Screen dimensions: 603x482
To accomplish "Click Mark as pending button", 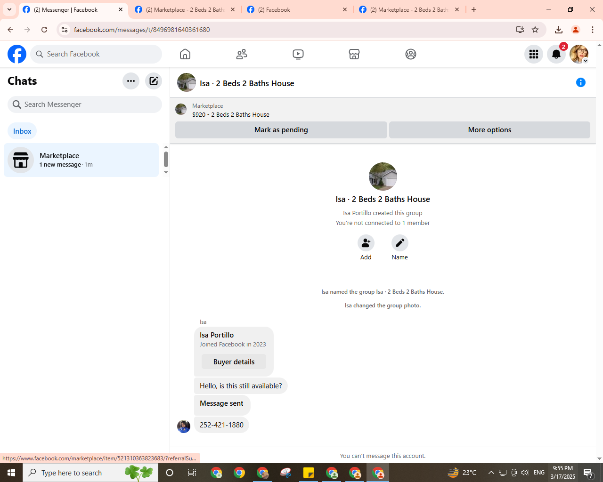I will click(x=281, y=130).
